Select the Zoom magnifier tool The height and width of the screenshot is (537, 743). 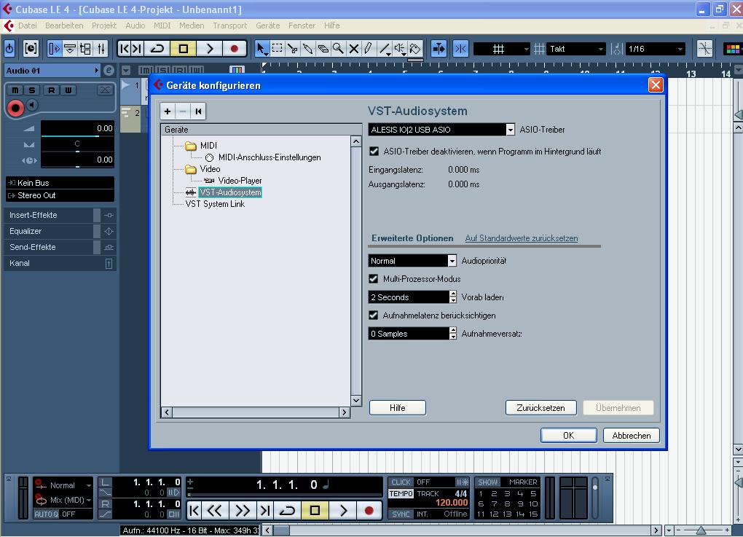point(338,48)
